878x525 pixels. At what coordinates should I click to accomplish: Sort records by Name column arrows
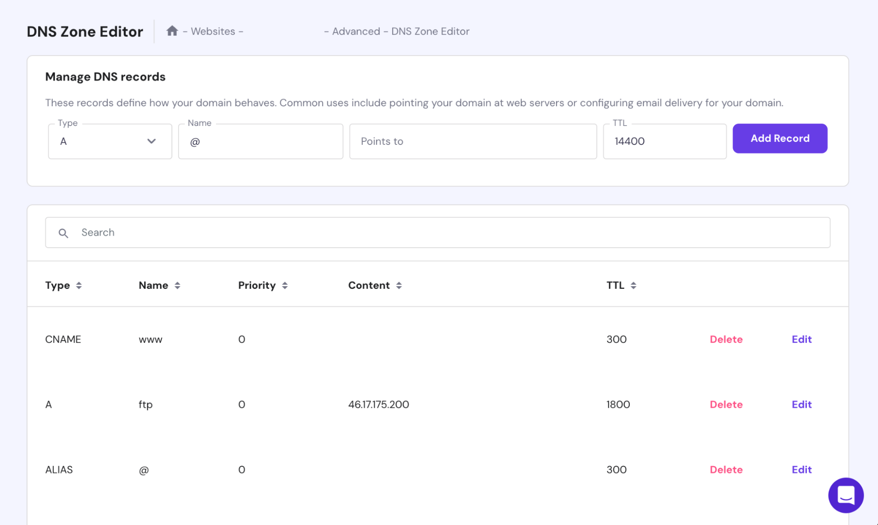[x=177, y=285]
